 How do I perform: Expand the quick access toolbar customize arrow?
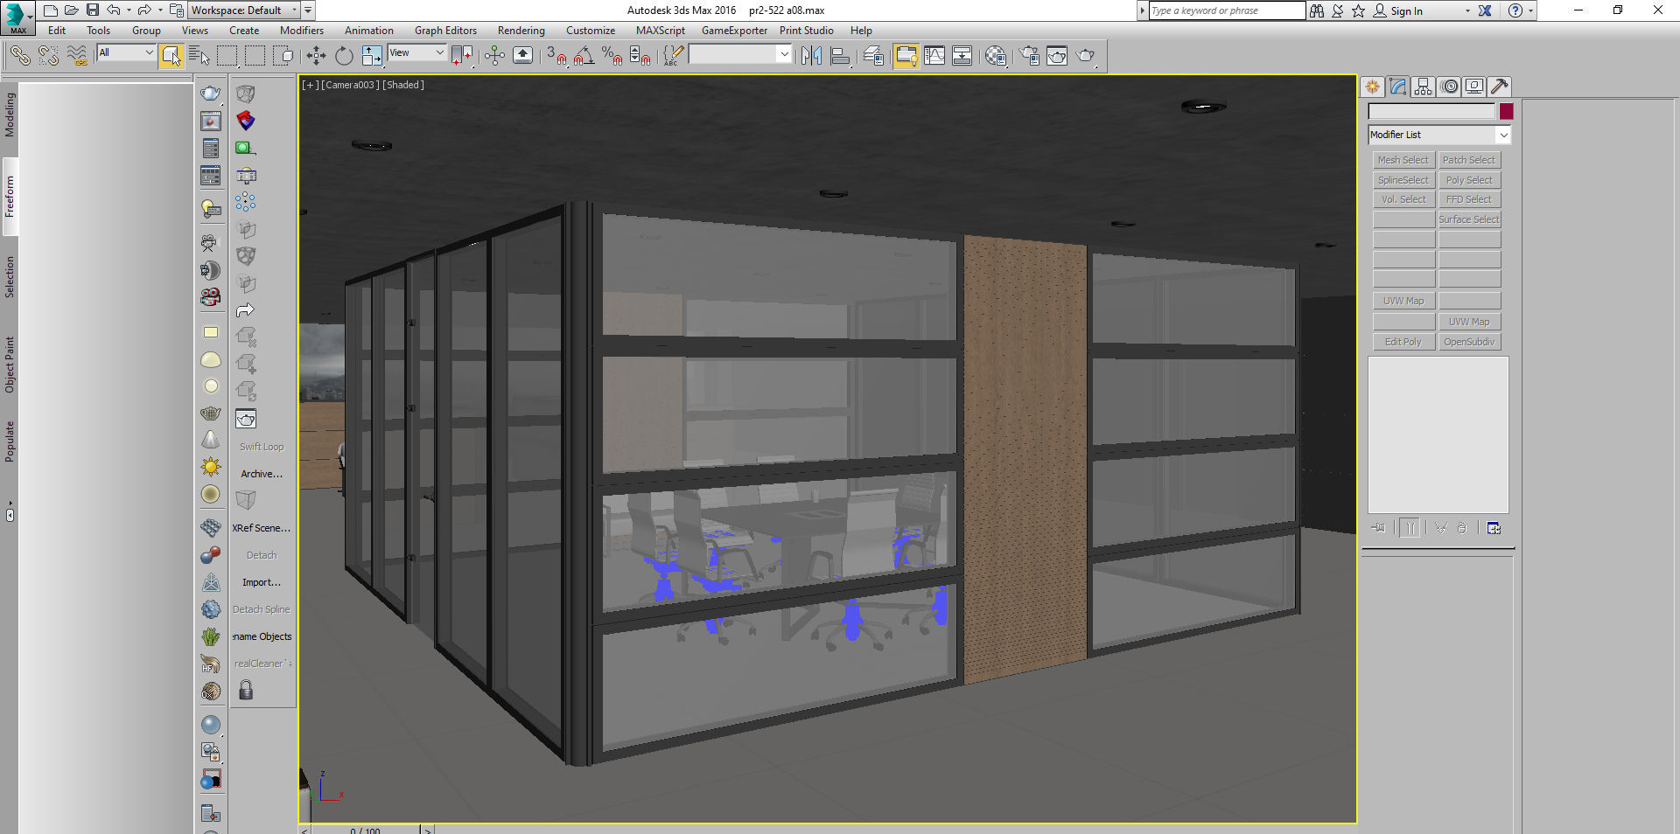pos(308,10)
